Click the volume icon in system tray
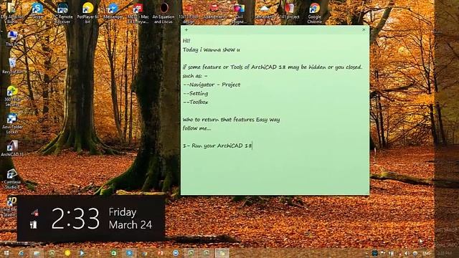 (x=407, y=253)
